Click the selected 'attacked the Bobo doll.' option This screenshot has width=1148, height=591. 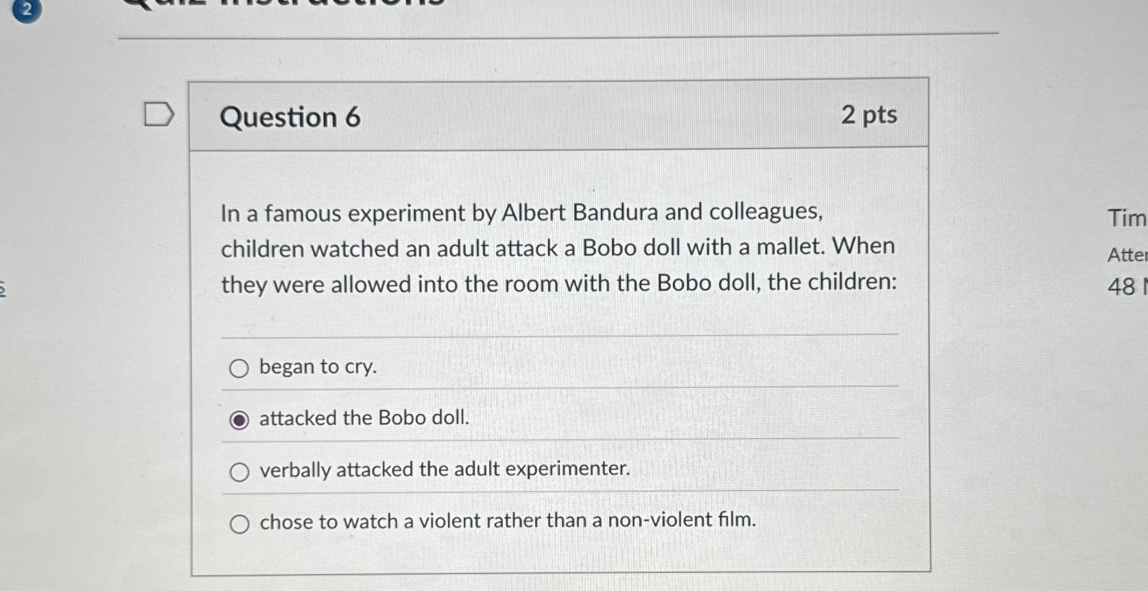click(x=239, y=419)
